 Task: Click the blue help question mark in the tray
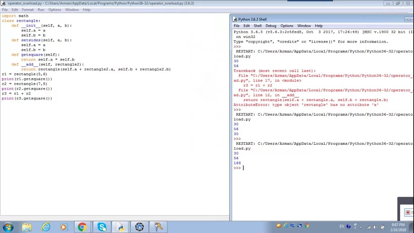pos(348,227)
